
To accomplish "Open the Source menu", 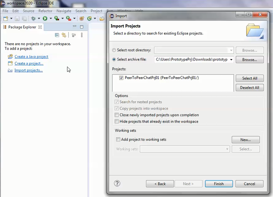I will click(29, 11).
